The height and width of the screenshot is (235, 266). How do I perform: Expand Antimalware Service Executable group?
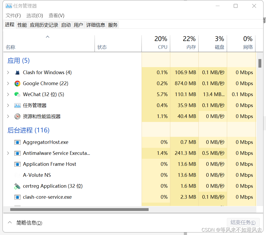[8, 153]
